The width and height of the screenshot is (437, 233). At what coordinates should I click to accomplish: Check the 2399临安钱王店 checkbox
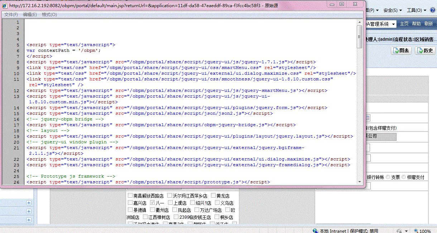pos(176,217)
